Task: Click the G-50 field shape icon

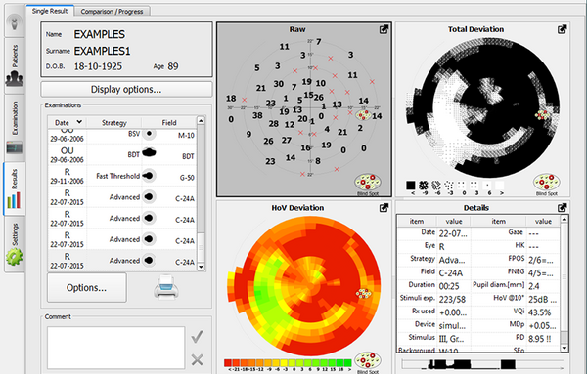Action: pos(149,175)
